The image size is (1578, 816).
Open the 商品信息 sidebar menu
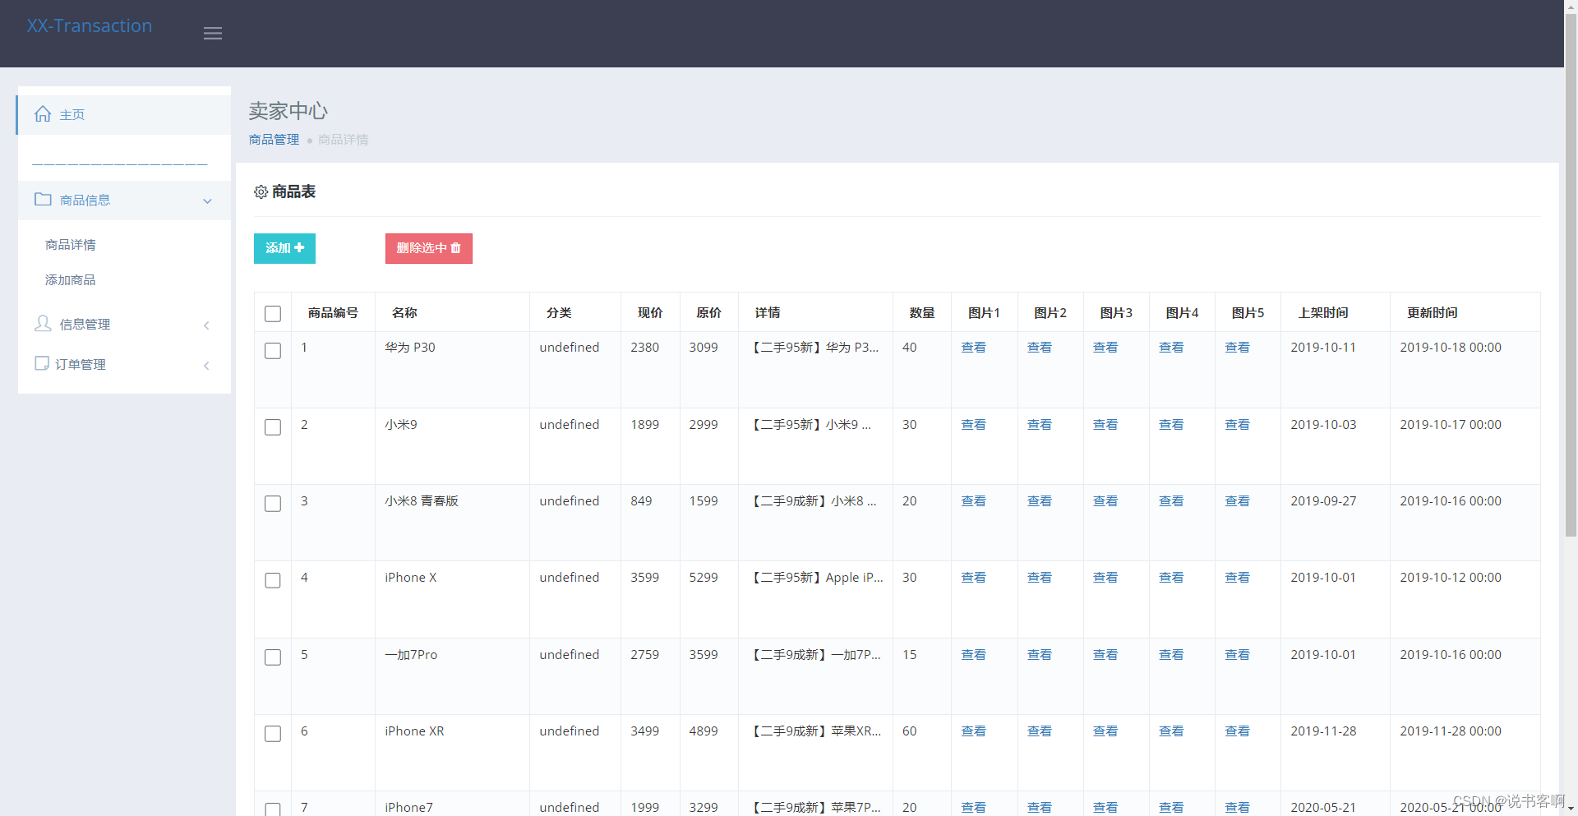click(124, 201)
